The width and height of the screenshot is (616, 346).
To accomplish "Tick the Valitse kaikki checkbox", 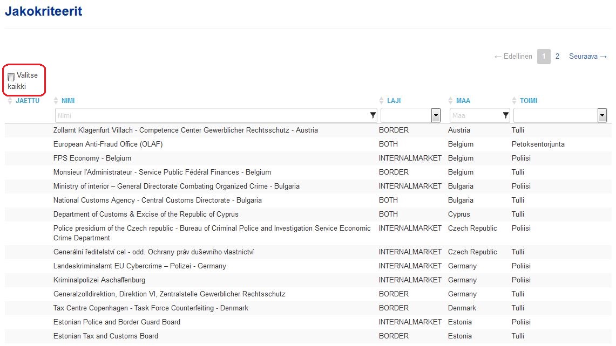I will click(x=11, y=77).
